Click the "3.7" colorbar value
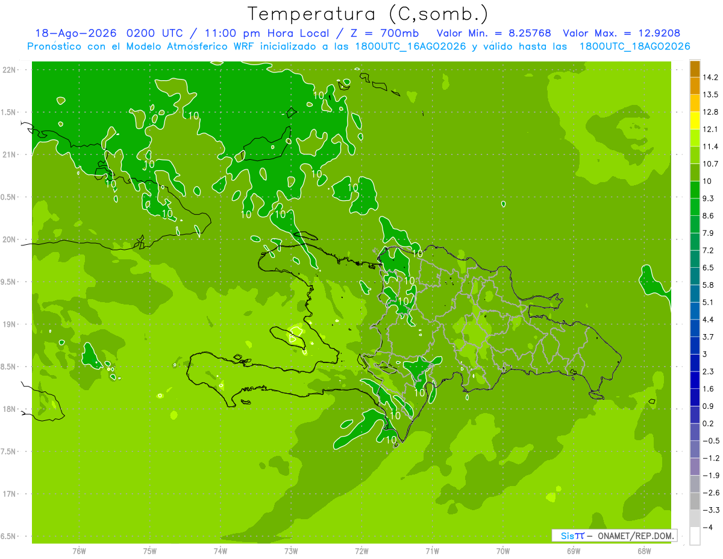The width and height of the screenshot is (723, 559). 708,337
